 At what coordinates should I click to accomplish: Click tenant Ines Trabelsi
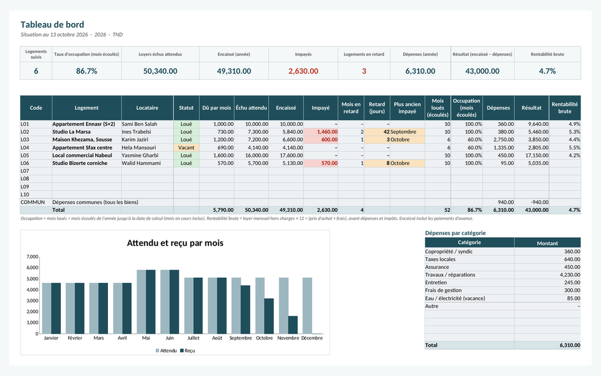[147, 132]
